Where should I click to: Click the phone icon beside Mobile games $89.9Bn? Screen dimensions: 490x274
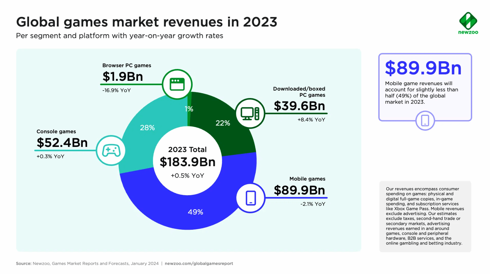point(251,198)
